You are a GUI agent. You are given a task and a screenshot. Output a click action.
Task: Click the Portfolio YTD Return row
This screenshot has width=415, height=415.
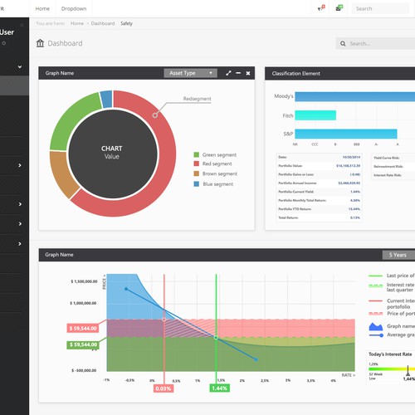pos(319,209)
